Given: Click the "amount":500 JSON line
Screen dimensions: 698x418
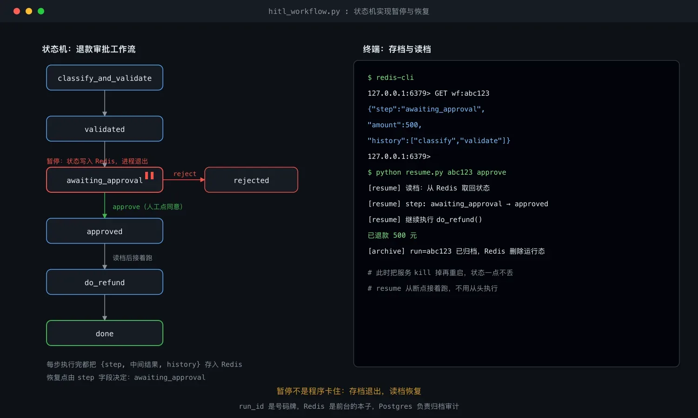Looking at the screenshot, I should click(x=395, y=125).
